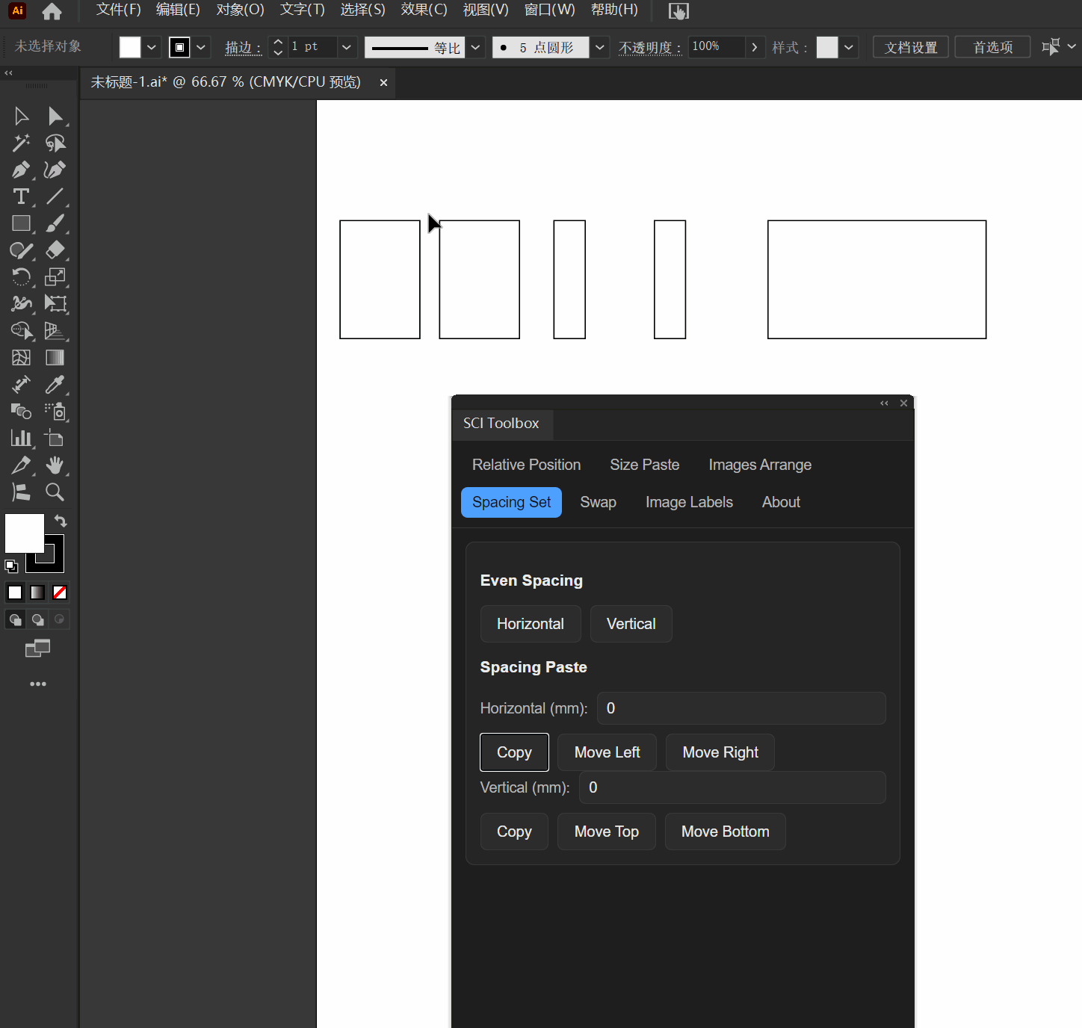Select the Eraser tool
Image resolution: width=1082 pixels, height=1028 pixels.
pos(55,250)
